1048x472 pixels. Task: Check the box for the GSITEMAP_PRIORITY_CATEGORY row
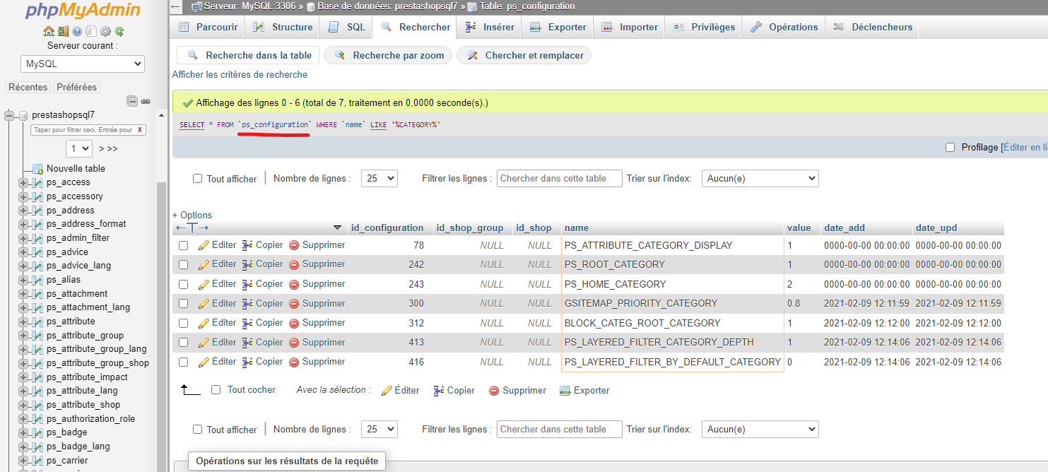coord(184,304)
